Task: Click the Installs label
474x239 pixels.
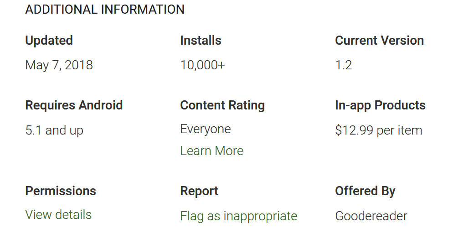Action: 201,40
